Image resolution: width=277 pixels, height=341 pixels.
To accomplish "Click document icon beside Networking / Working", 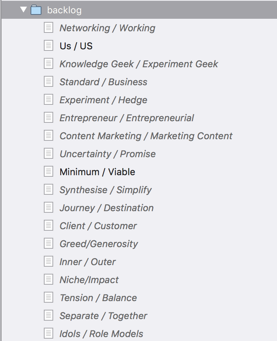I will point(48,28).
